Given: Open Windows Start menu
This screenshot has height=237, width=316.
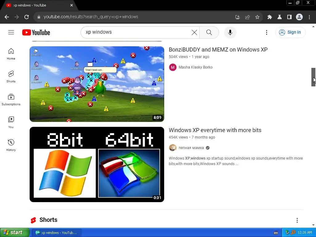Looking at the screenshot, I should point(15,233).
